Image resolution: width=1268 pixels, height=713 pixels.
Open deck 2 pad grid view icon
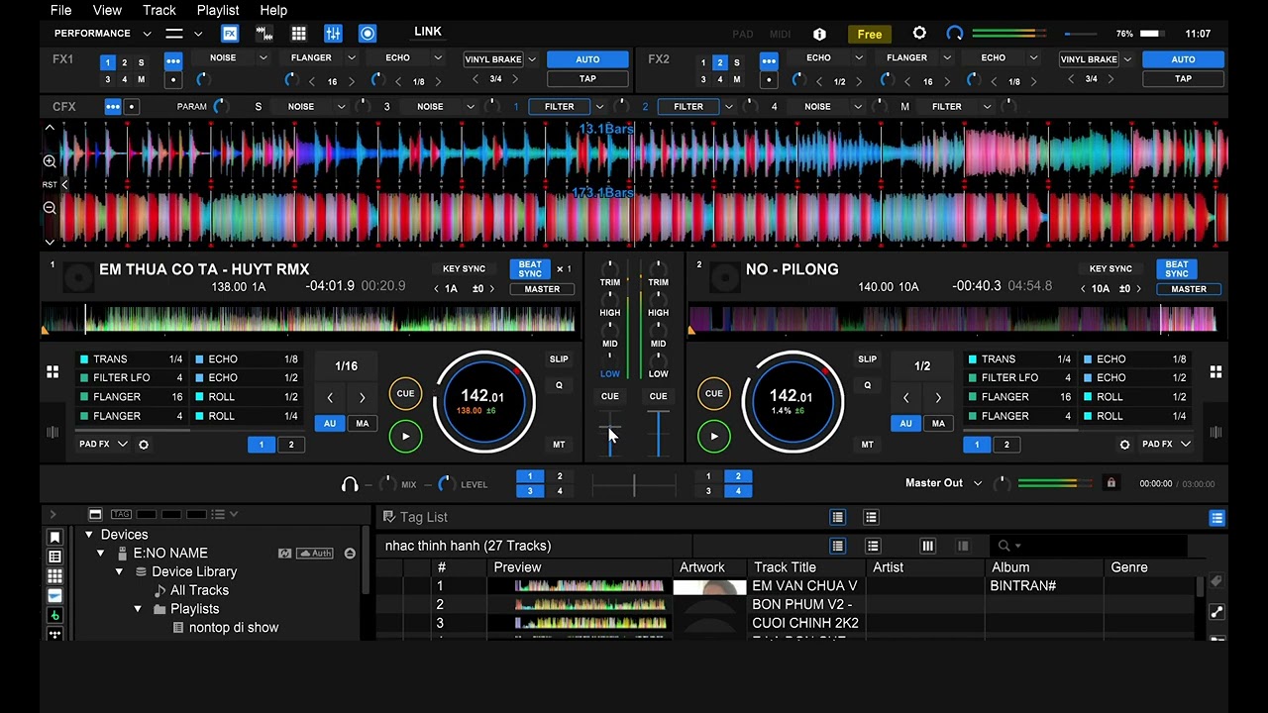click(x=1215, y=371)
